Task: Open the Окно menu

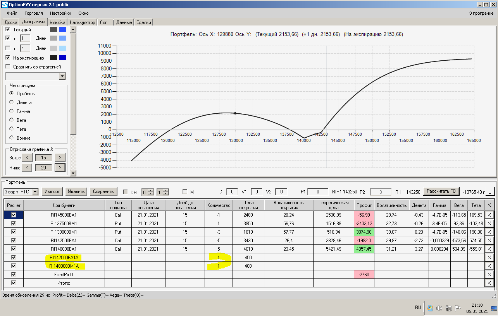Action: (83, 13)
